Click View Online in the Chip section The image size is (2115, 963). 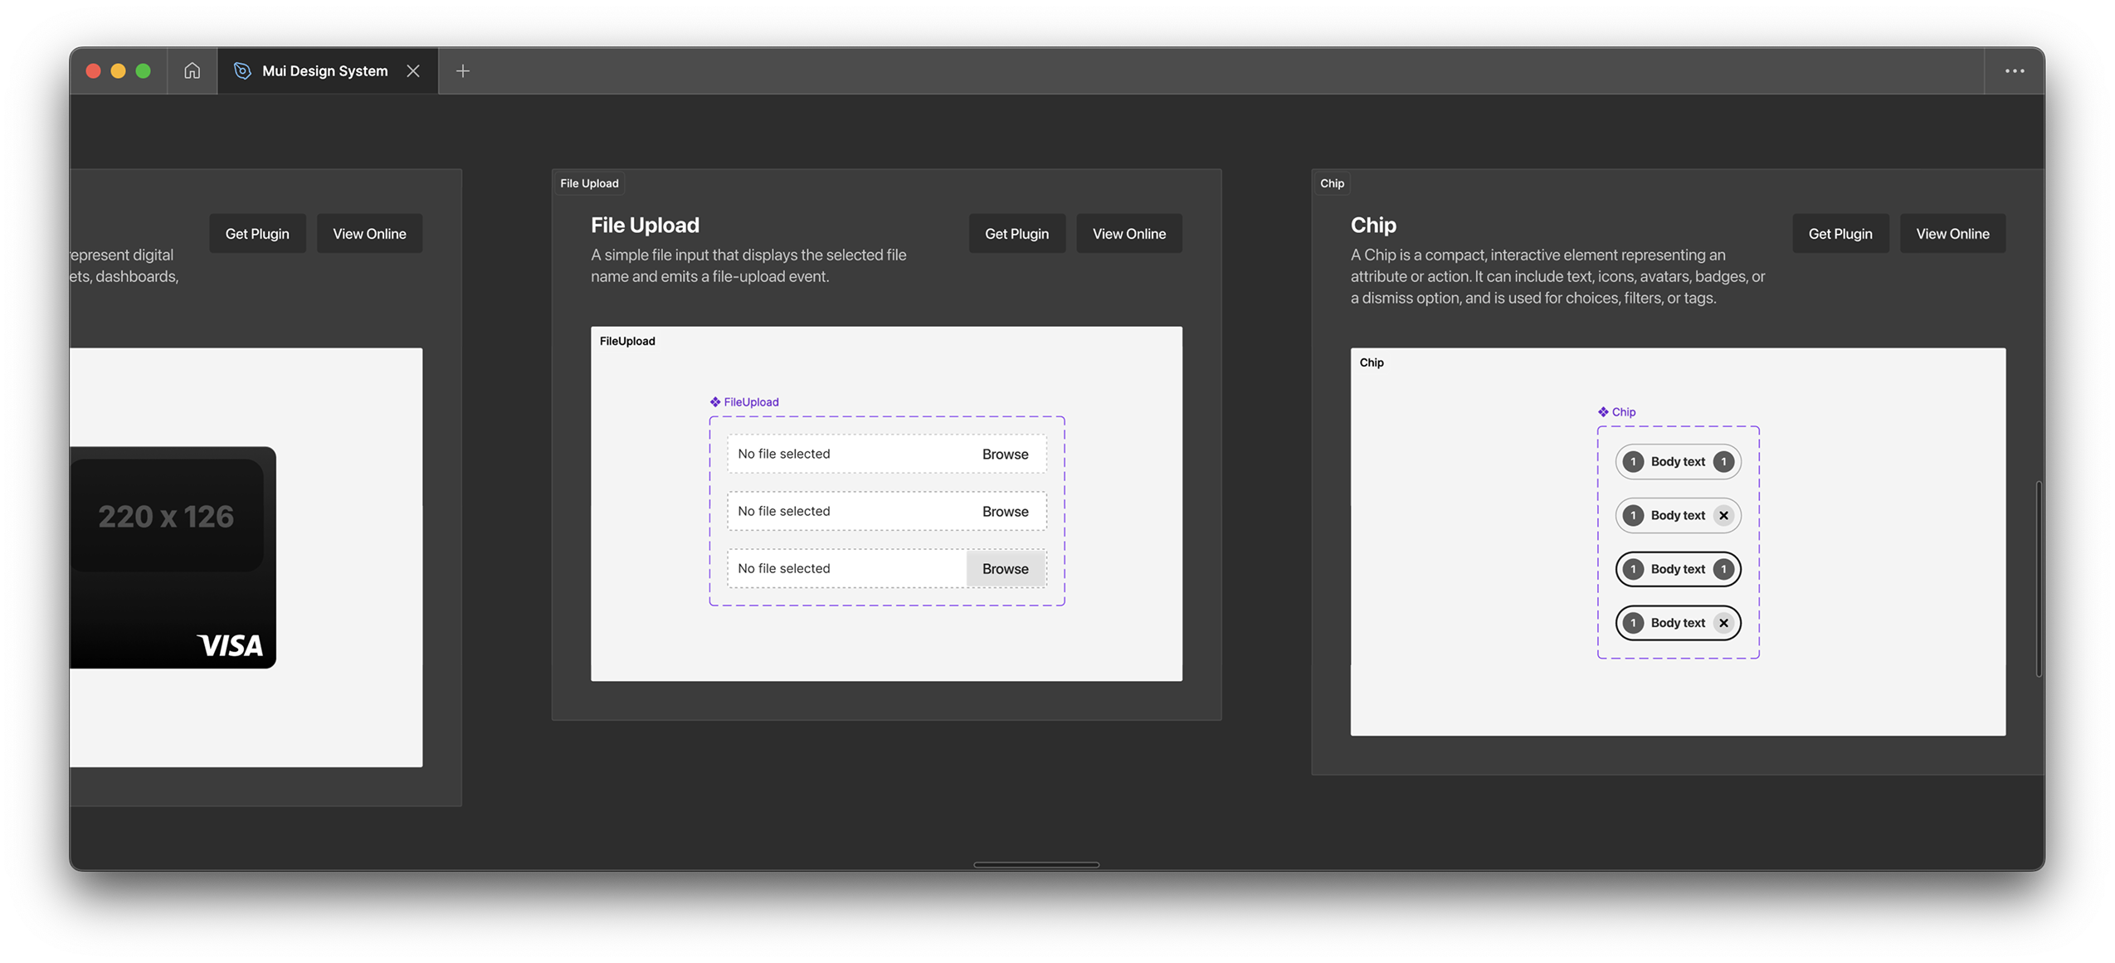[x=1952, y=234]
